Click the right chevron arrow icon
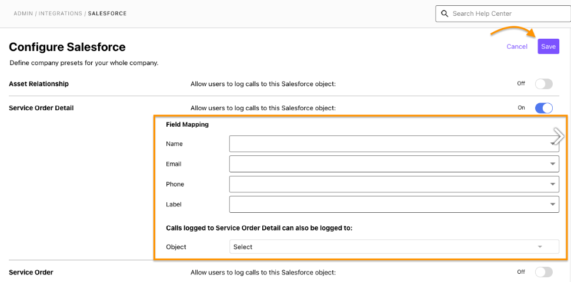 tap(559, 137)
